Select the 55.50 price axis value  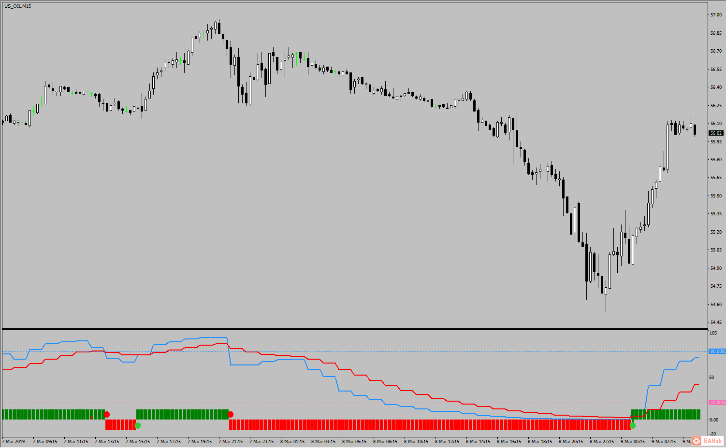pos(716,196)
